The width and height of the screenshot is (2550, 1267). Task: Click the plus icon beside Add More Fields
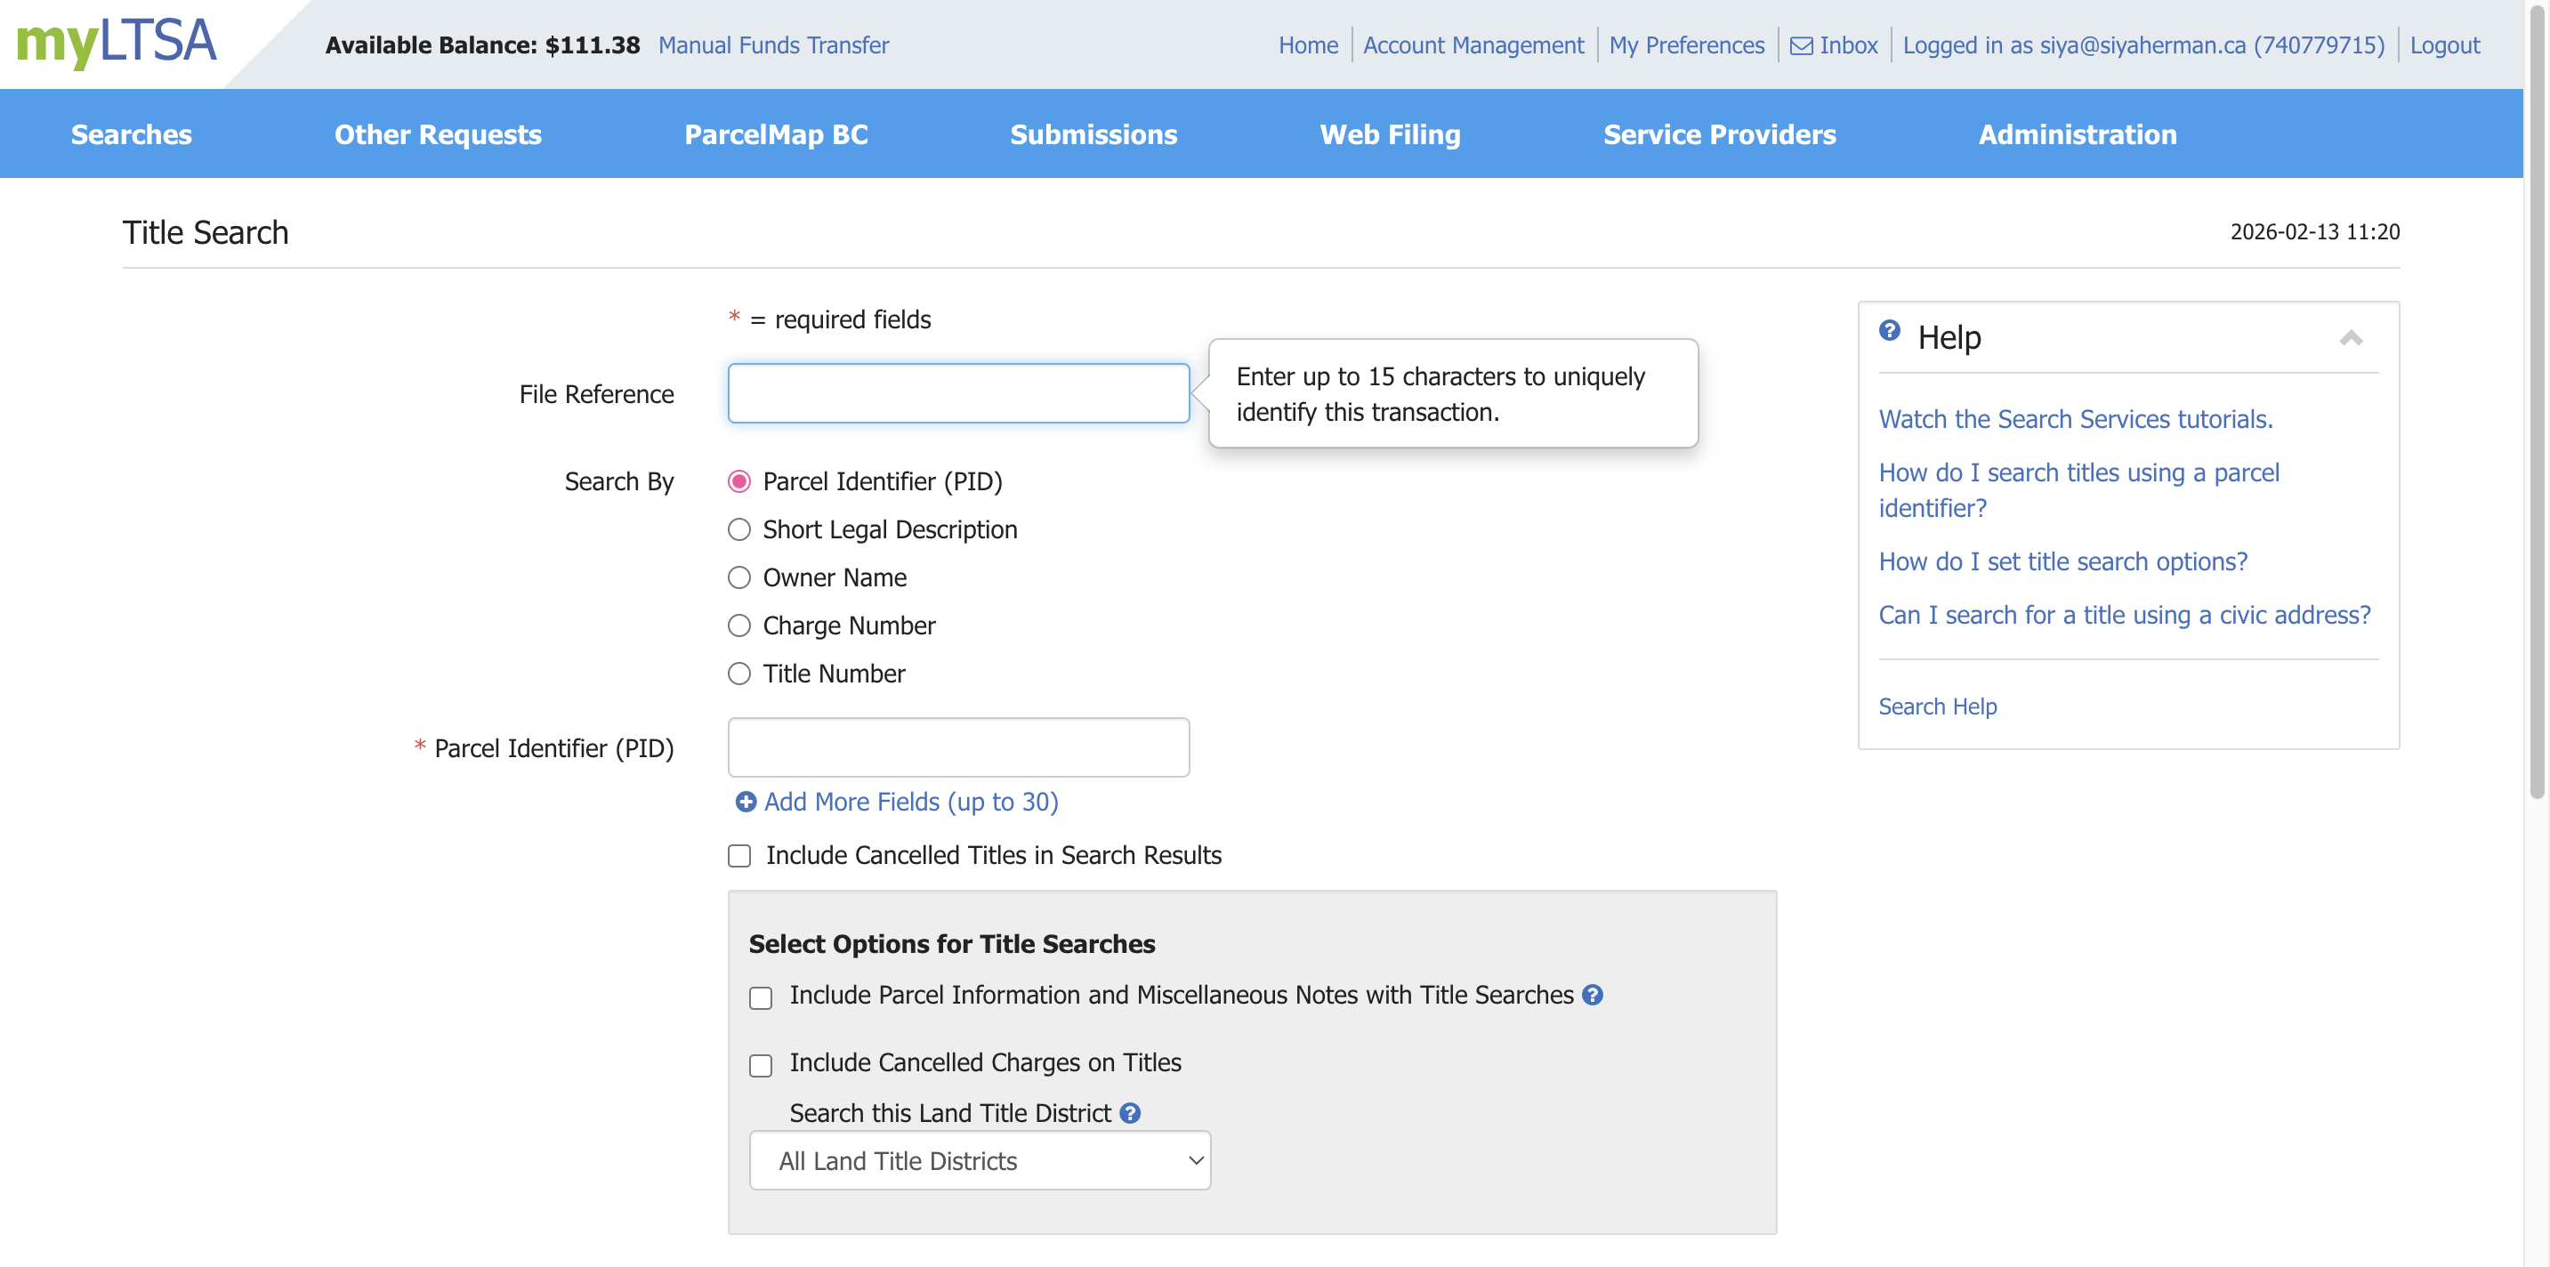(746, 802)
